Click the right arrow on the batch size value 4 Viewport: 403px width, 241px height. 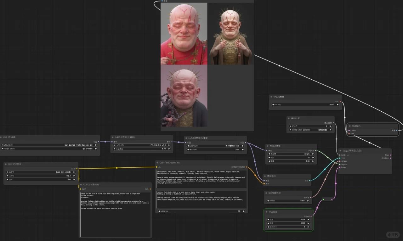(308, 227)
